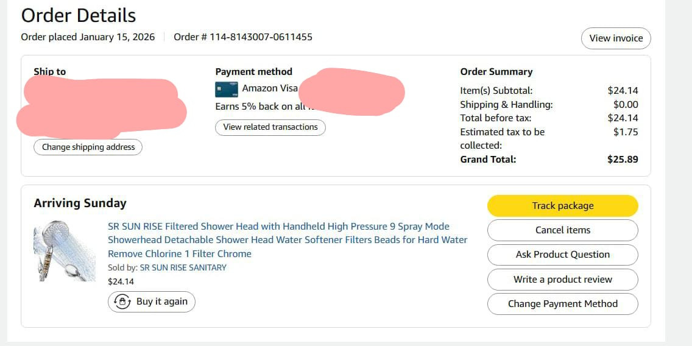Click Change Payment Method button
The image size is (692, 346).
(x=562, y=304)
